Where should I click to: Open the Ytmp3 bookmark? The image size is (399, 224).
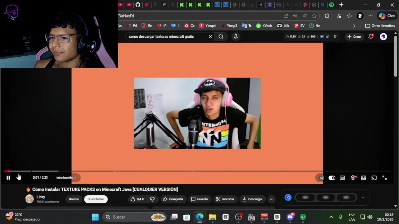228,26
